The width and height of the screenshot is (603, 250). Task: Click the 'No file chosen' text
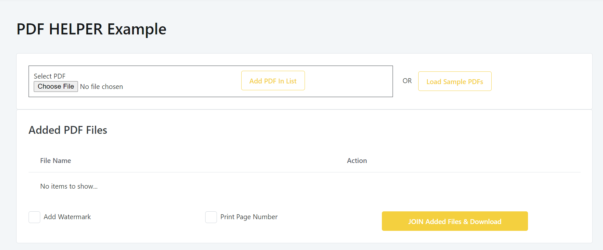pyautogui.click(x=102, y=87)
